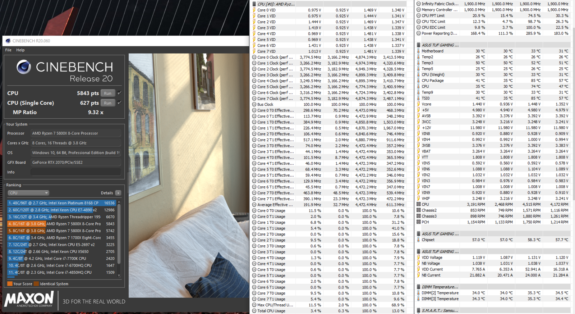The height and width of the screenshot is (314, 575).
Task: Click the GFX Board GeForce RTX 2070 field
Action: tap(75, 162)
